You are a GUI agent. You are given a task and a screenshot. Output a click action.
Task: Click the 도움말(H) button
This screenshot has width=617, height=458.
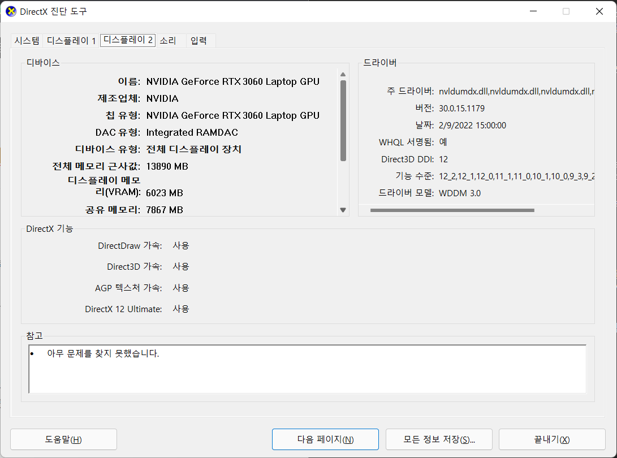pyautogui.click(x=63, y=439)
